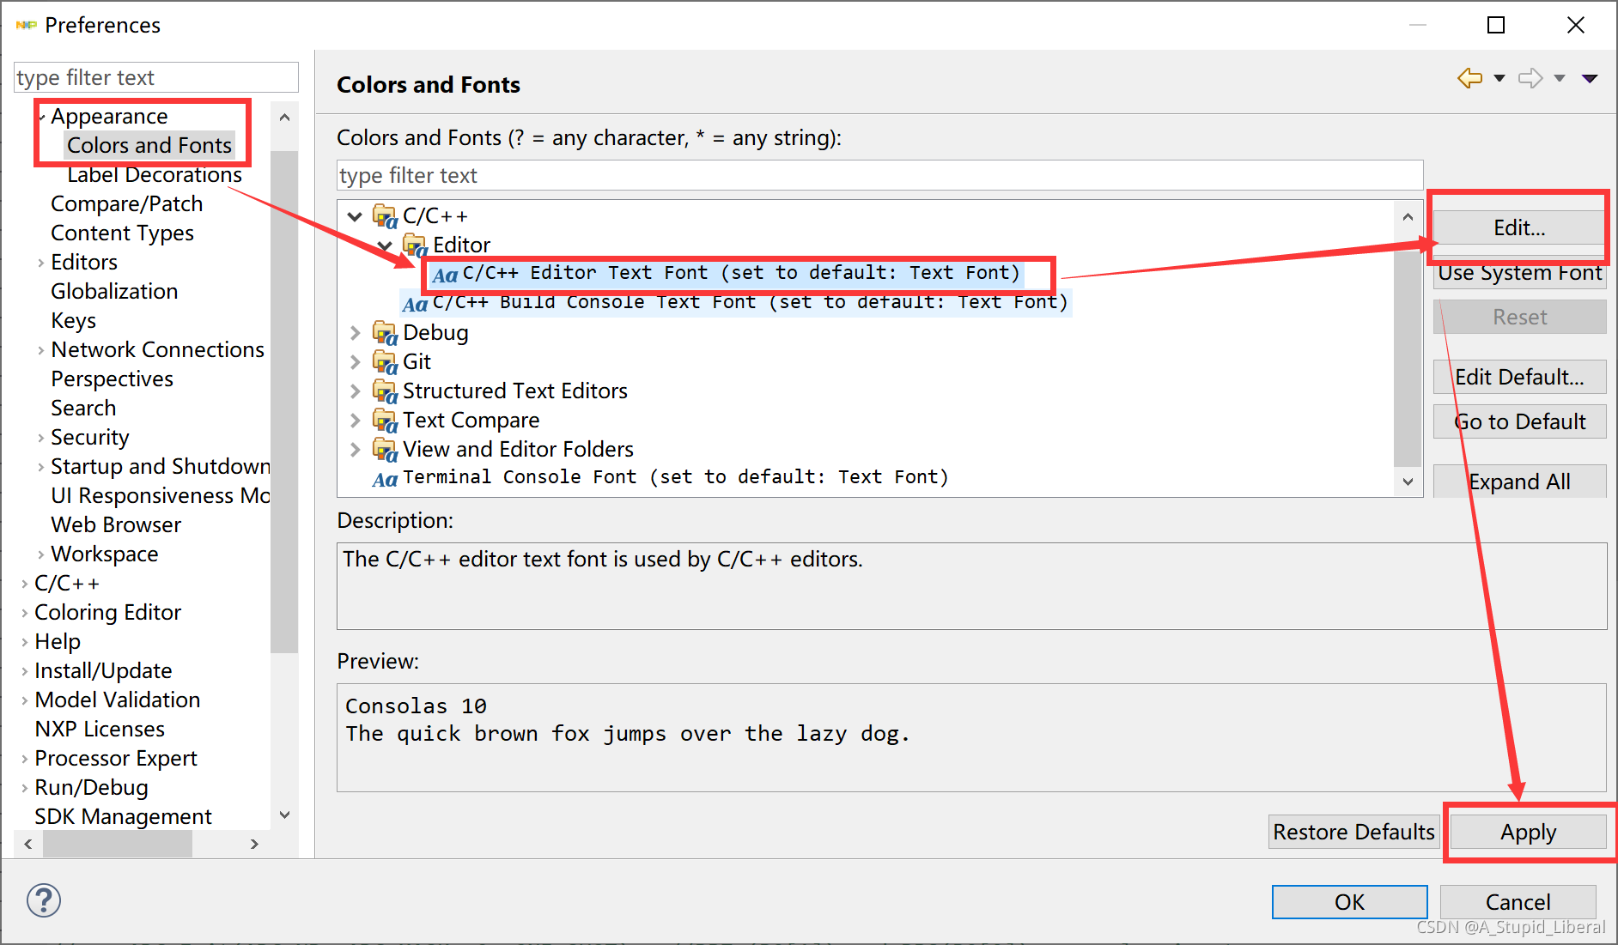Expand the Git fonts category
This screenshot has height=945, width=1618.
coord(355,362)
